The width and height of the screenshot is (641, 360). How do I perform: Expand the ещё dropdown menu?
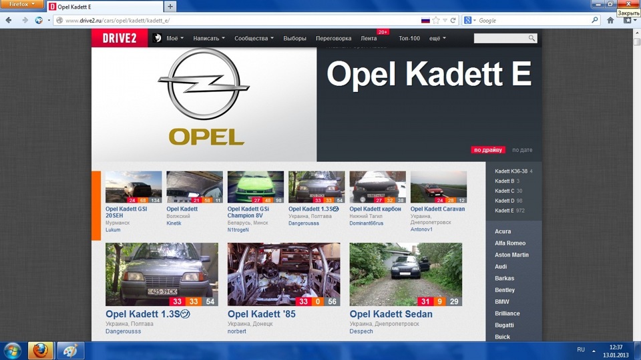(437, 38)
